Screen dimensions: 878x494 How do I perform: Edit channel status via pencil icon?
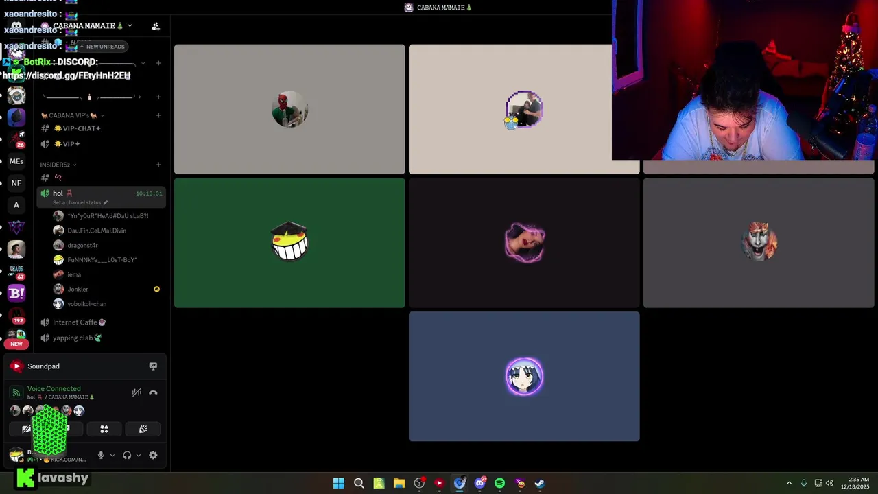106,203
